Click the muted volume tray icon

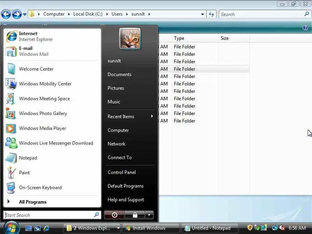pos(282,228)
